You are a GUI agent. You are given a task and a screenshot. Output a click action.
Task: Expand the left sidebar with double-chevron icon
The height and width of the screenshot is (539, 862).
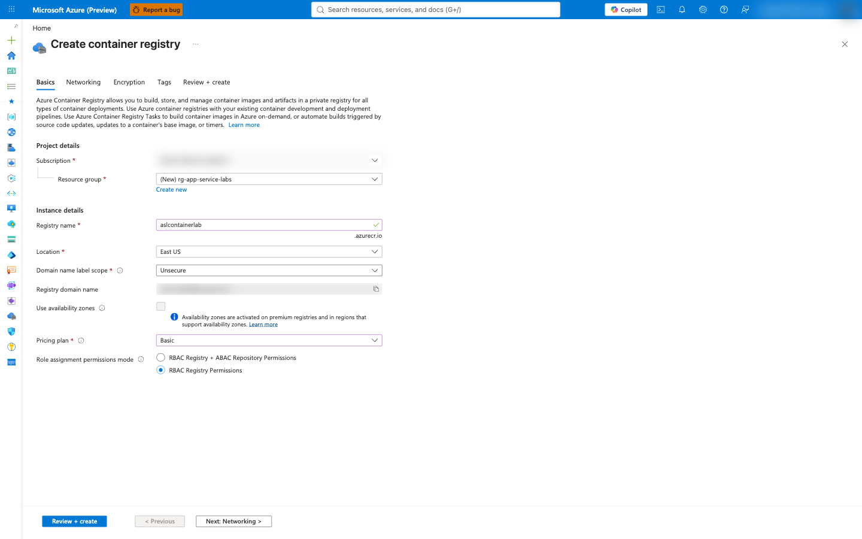[16, 26]
